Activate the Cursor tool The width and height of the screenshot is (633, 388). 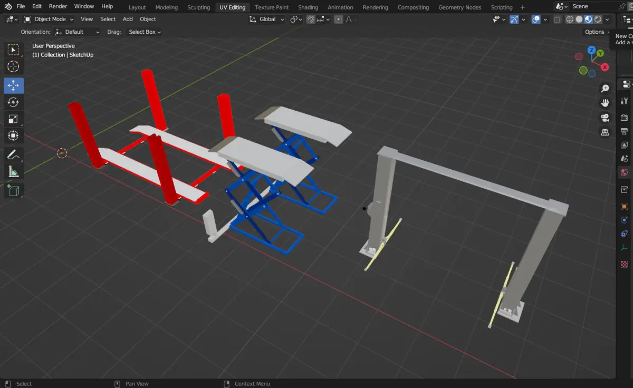[x=14, y=66]
